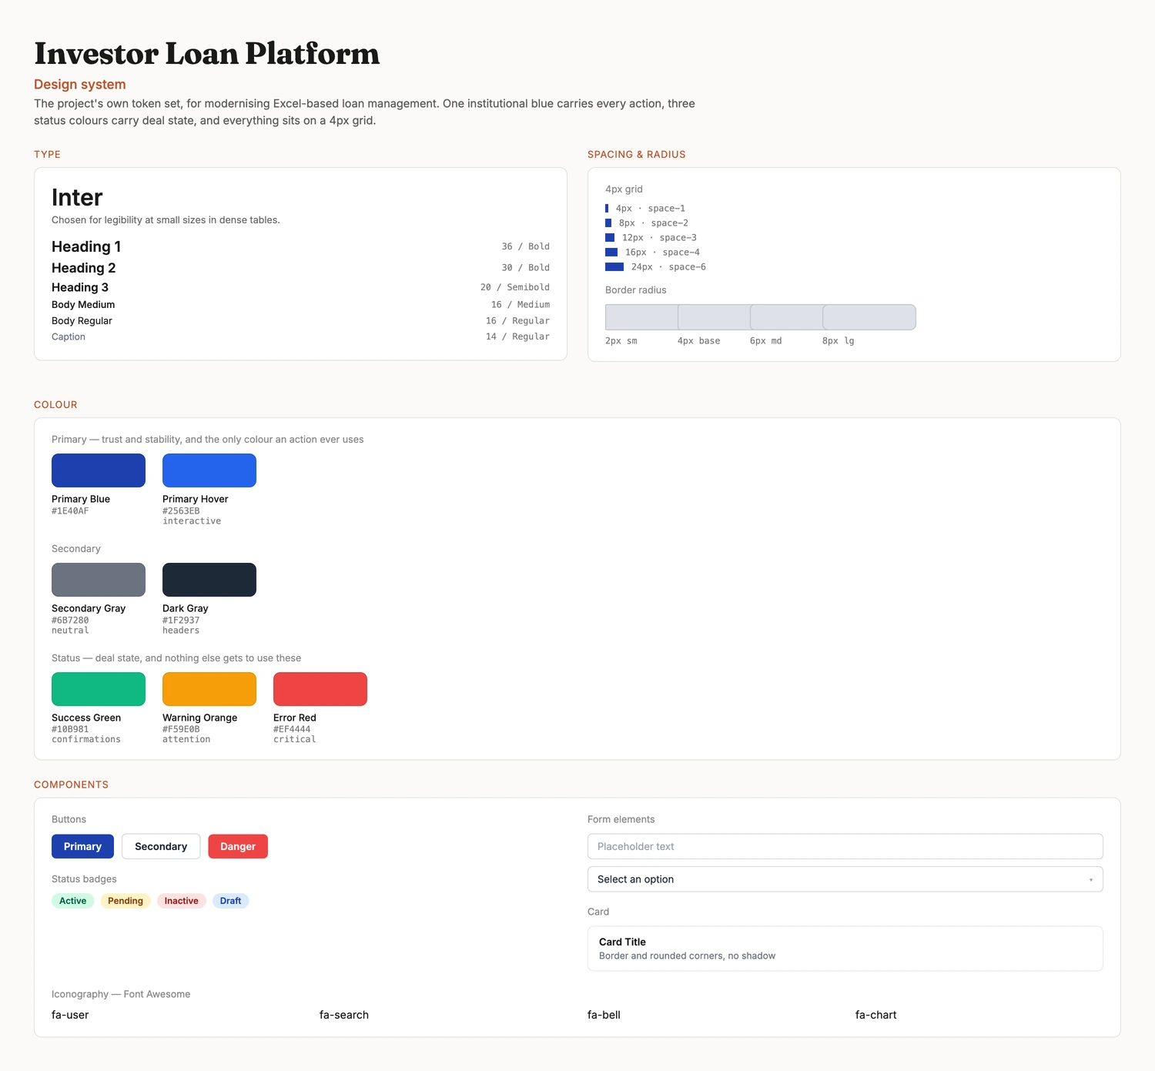Screen dimensions: 1155x1071
Task: Select the Secondary Gray colour swatch
Action: pyautogui.click(x=99, y=580)
